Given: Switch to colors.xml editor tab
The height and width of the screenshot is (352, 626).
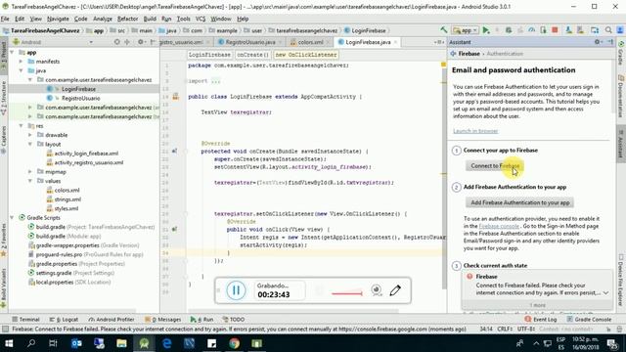Looking at the screenshot, I should coord(310,42).
